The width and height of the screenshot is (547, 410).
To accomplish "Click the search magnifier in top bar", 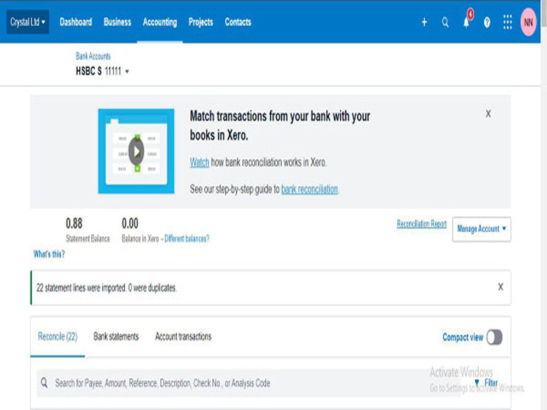I will 445,22.
